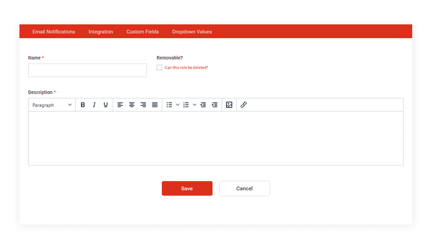Screen dimensions: 433x249
Task: Click inside the Description text area
Action: pyautogui.click(x=216, y=138)
